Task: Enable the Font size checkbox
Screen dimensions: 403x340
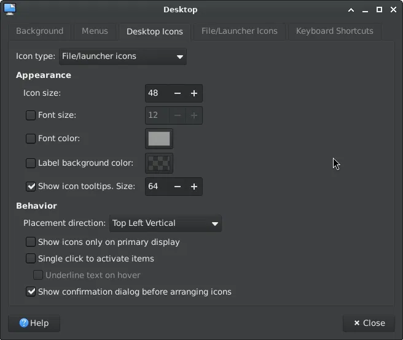Action: tap(31, 115)
